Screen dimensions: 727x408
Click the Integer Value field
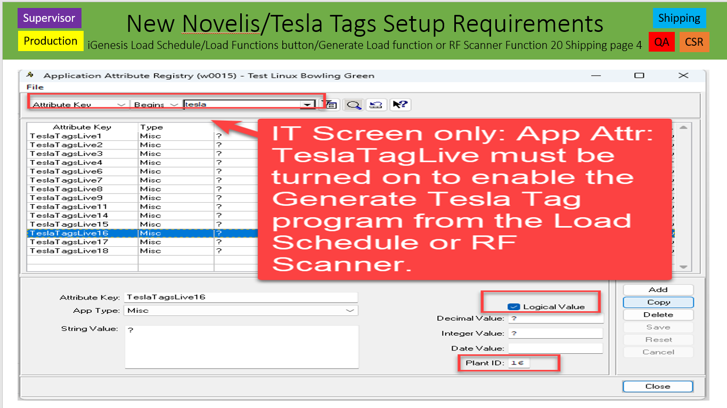click(556, 333)
